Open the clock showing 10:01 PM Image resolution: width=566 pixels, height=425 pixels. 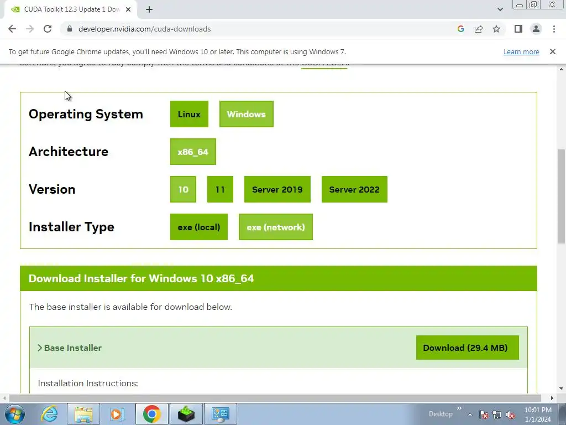pyautogui.click(x=538, y=414)
